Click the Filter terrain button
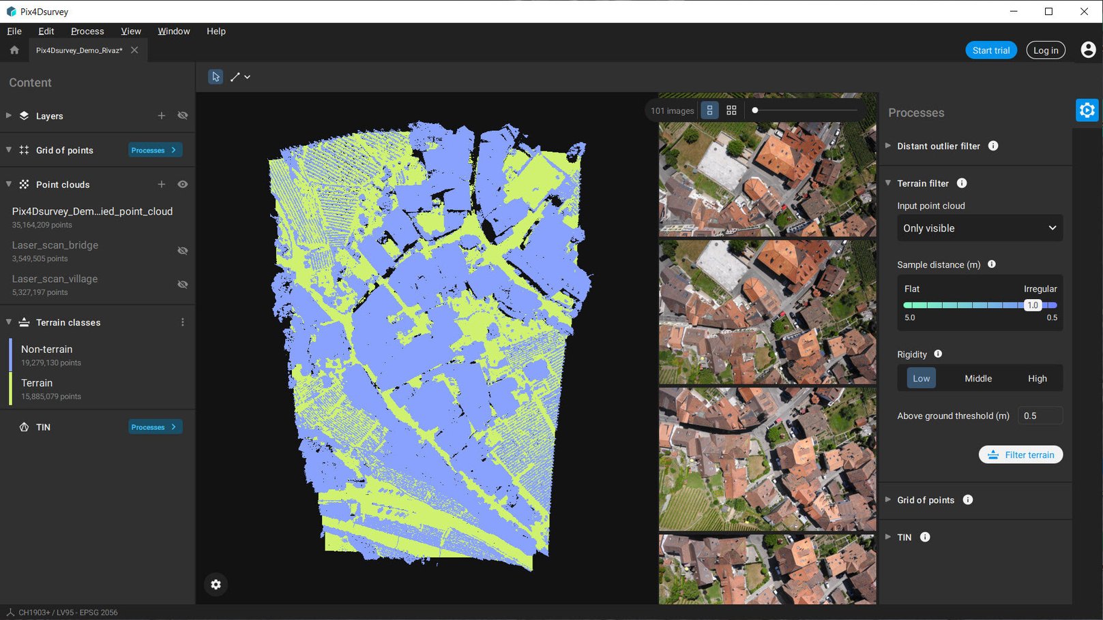 [1020, 454]
